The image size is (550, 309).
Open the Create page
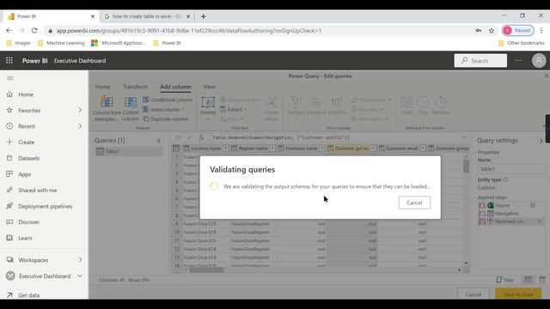tap(27, 142)
